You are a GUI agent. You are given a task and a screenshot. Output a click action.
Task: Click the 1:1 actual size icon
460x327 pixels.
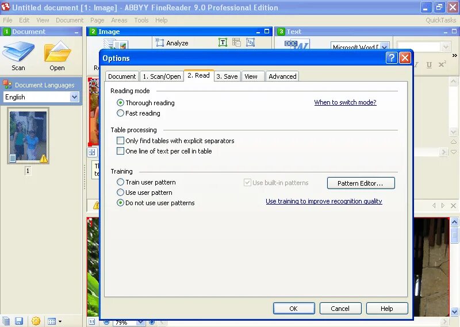(x=92, y=322)
